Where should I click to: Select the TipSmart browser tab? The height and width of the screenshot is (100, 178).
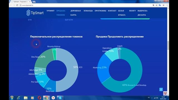(20, 2)
